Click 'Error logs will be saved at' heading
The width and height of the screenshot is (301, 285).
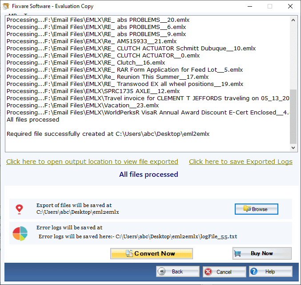(69, 228)
